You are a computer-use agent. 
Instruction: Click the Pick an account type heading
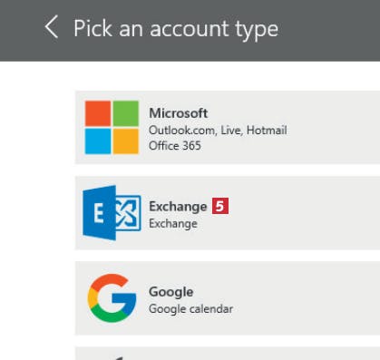pos(176,29)
